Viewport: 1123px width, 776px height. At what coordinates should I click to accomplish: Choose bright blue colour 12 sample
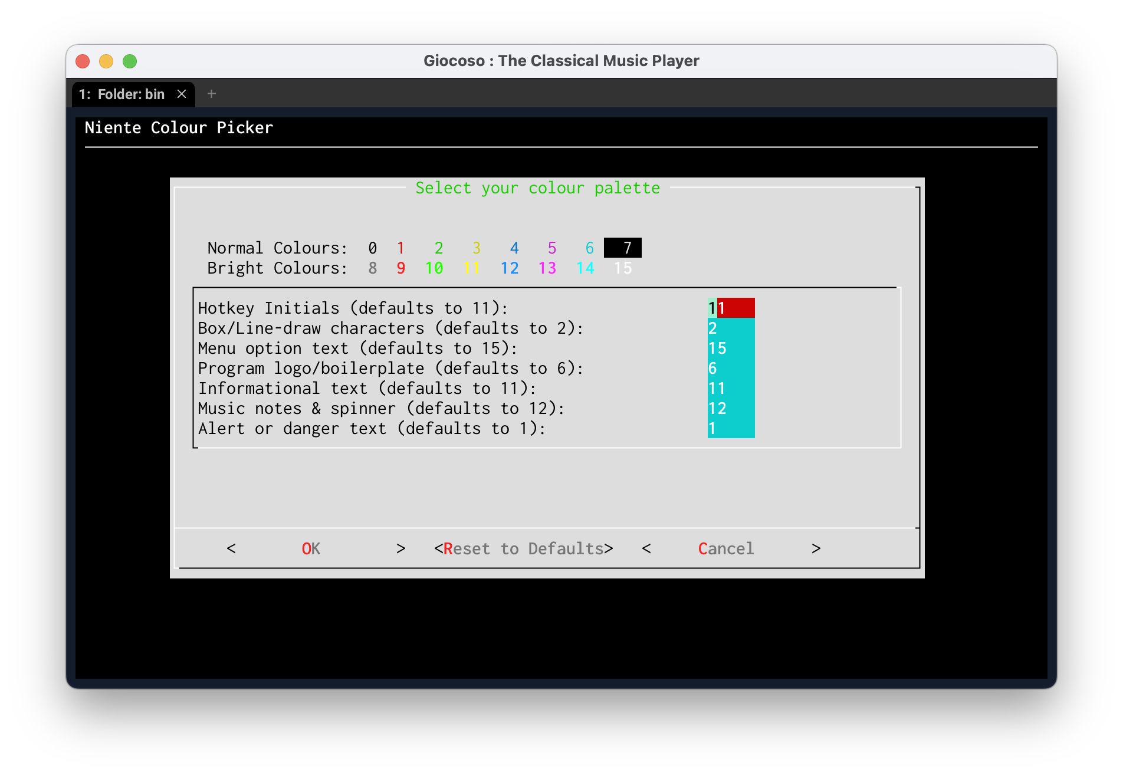pos(510,268)
